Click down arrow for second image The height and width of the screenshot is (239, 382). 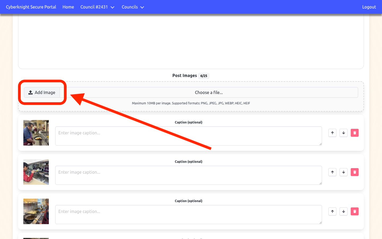[344, 172]
